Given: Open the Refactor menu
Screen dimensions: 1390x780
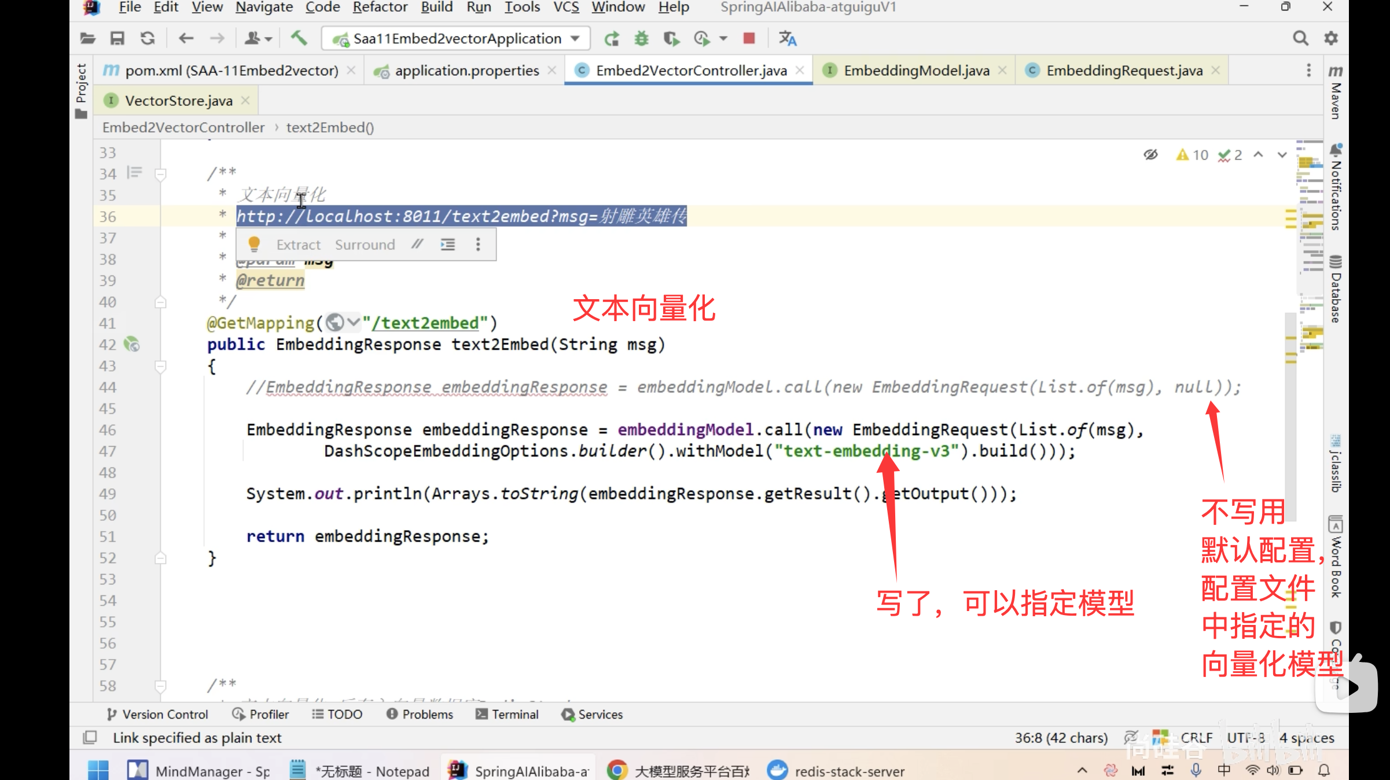Looking at the screenshot, I should click(x=380, y=7).
